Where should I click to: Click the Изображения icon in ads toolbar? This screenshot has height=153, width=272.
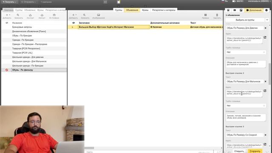pos(99,15)
